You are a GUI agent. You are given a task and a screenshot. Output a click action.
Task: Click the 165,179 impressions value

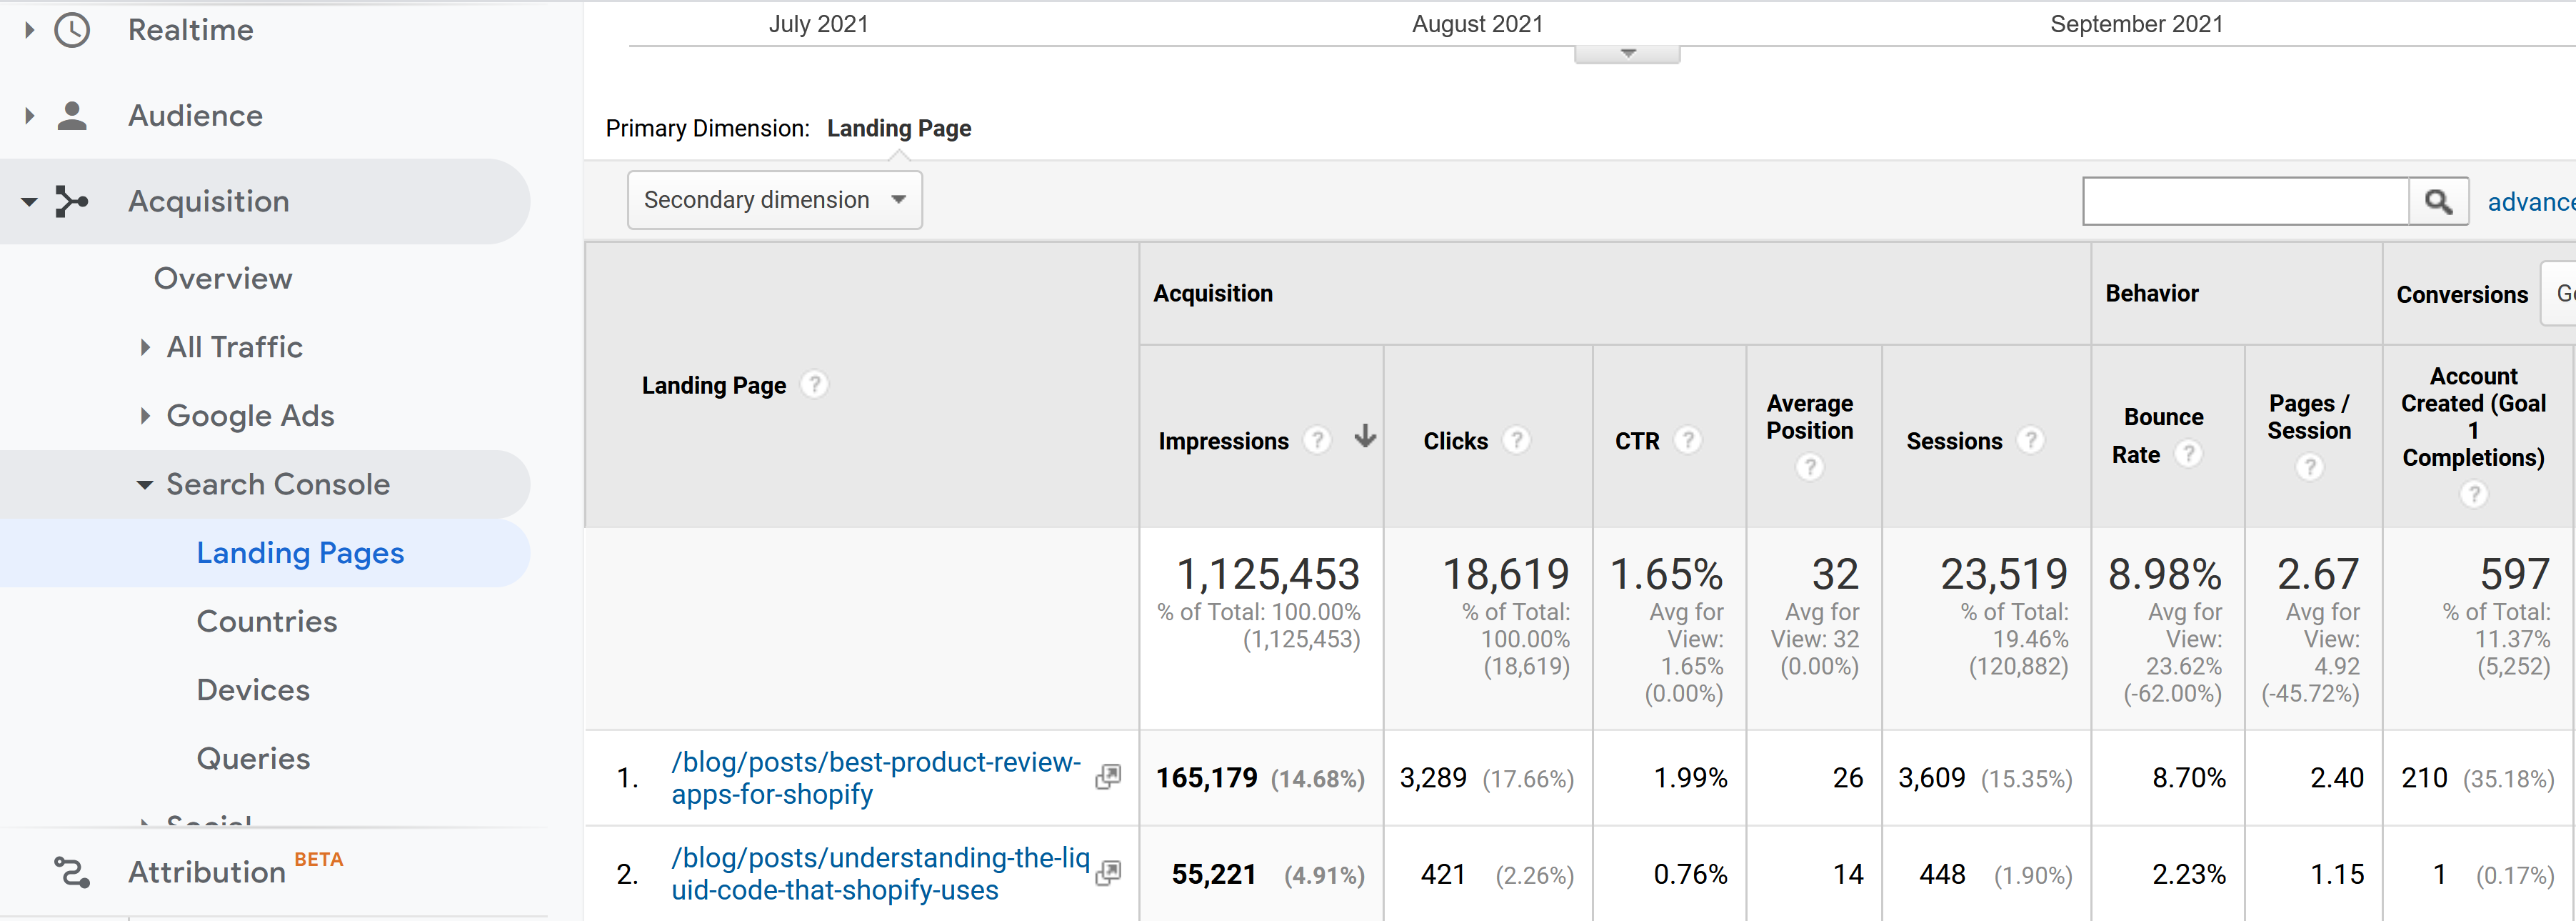[x=1207, y=778]
